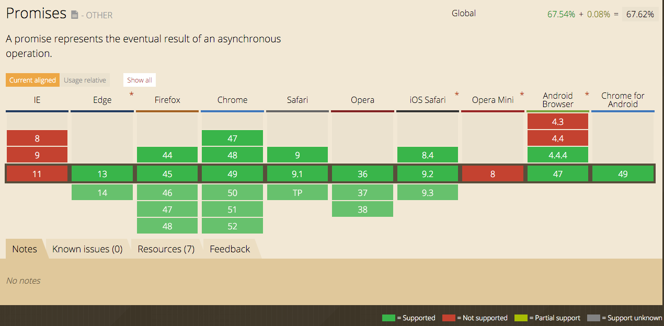Image resolution: width=664 pixels, height=326 pixels.
Task: Click iOS Safari version 9.2 cell
Action: click(x=428, y=174)
